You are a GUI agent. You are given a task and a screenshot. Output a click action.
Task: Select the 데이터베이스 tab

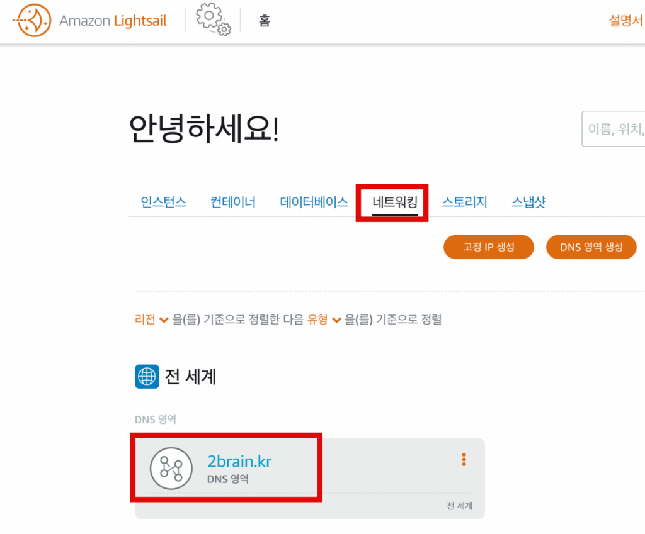[314, 203]
